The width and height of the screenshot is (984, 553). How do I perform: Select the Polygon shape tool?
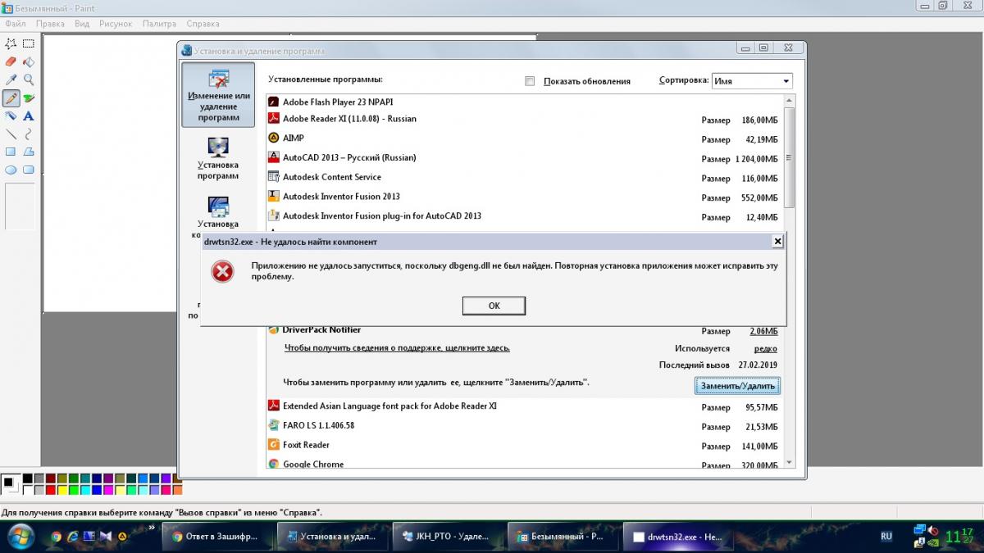[29, 152]
